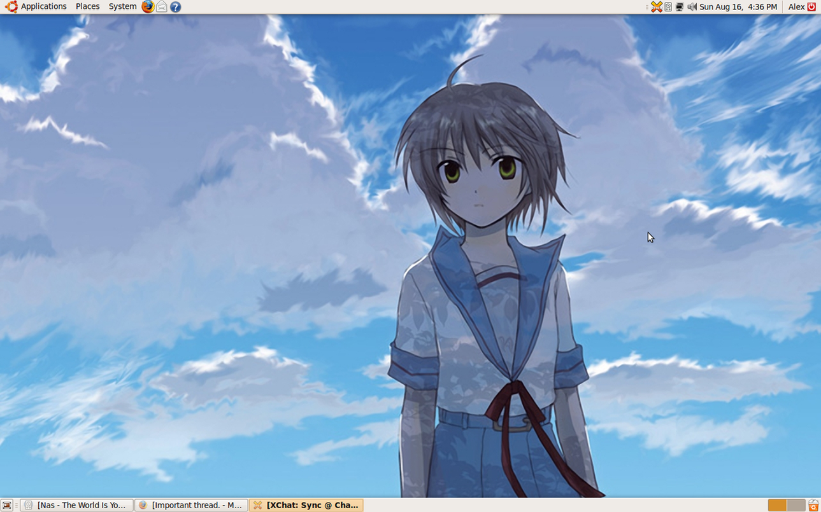Select the first orange workspace

(x=777, y=505)
